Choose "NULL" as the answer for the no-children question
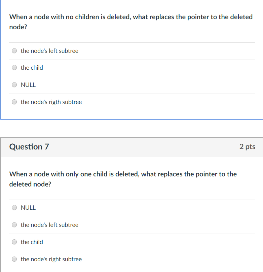The height and width of the screenshot is (272, 263). tap(14, 84)
